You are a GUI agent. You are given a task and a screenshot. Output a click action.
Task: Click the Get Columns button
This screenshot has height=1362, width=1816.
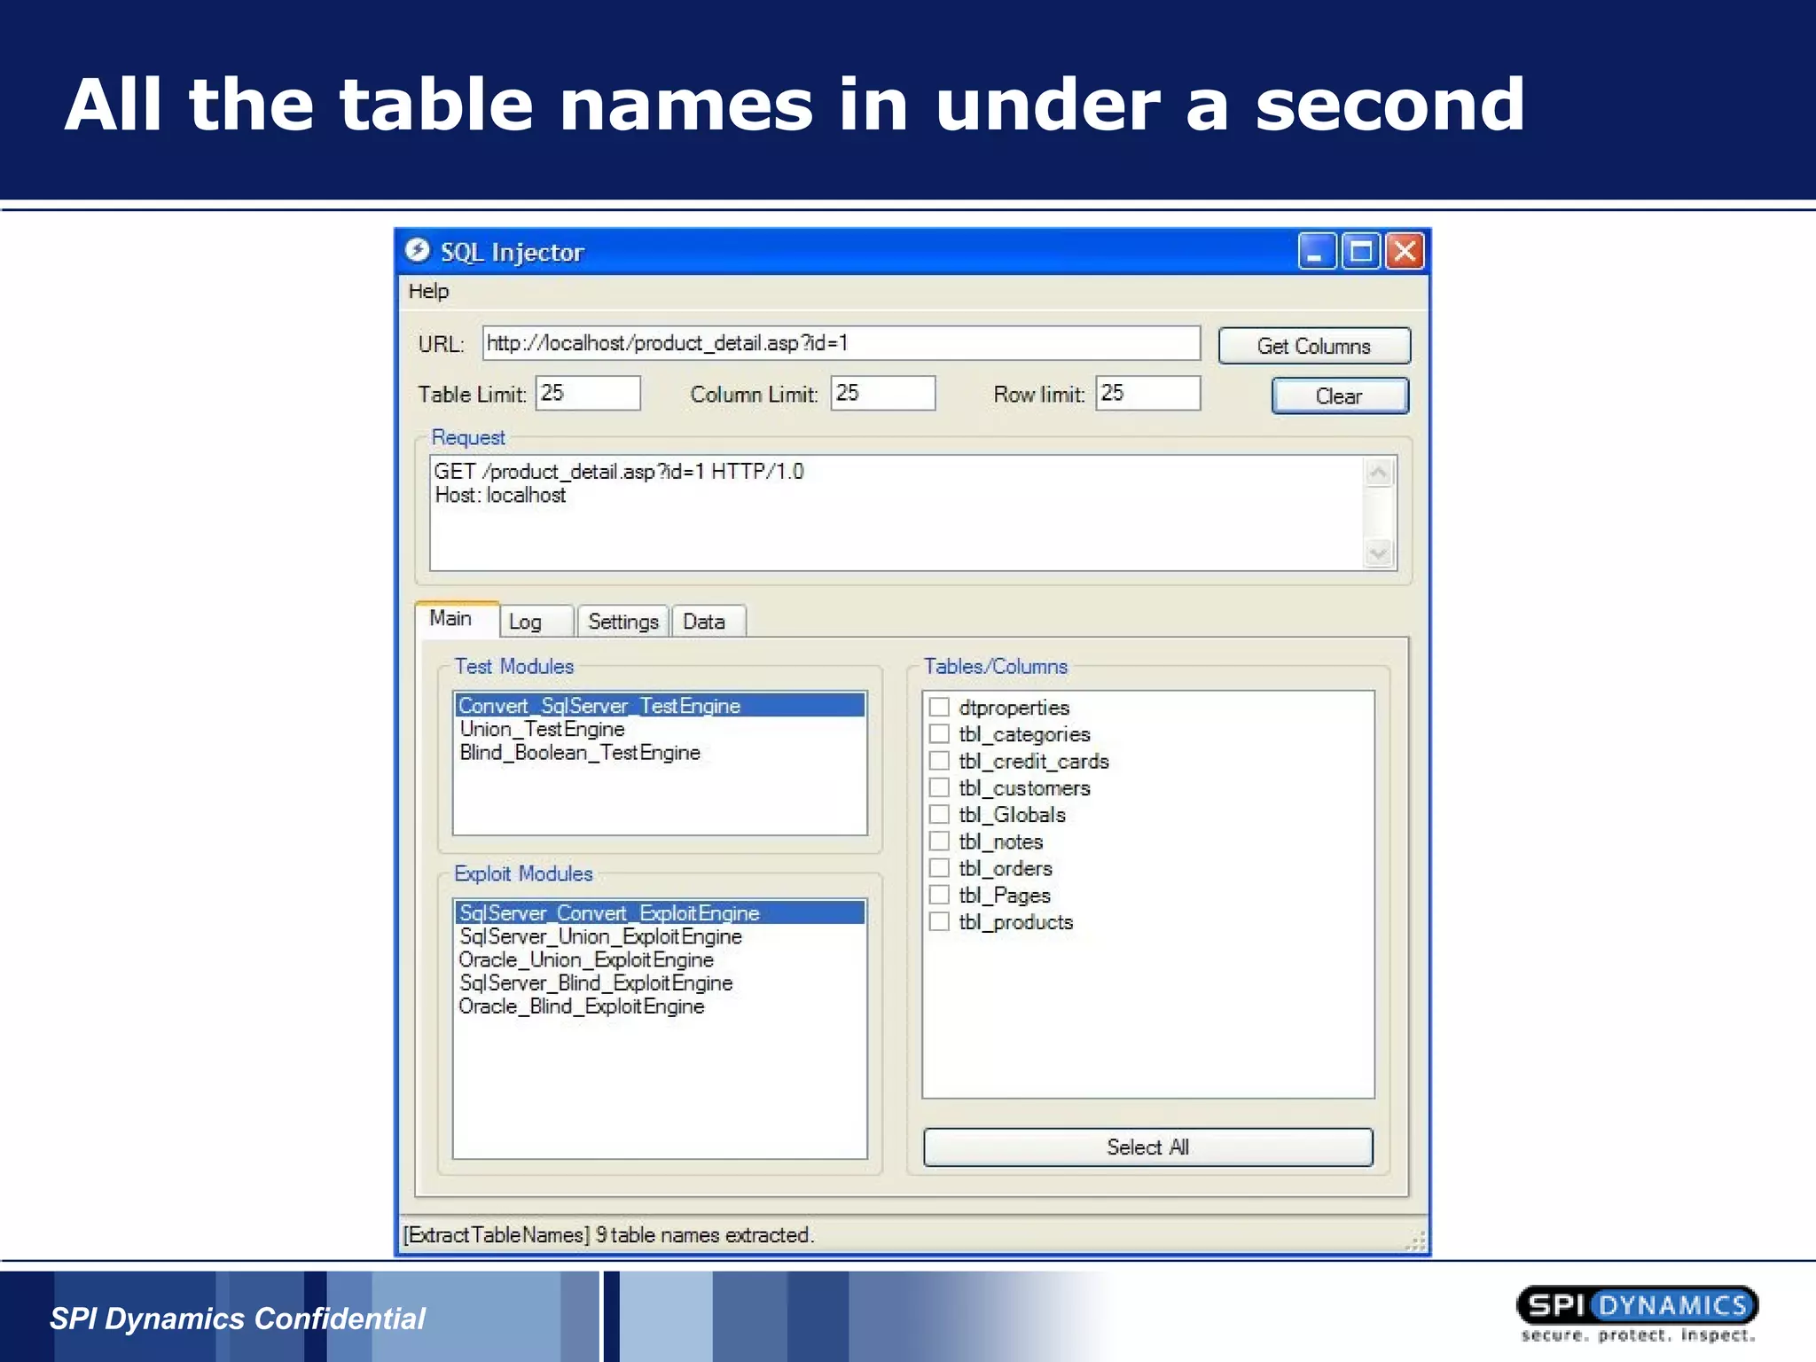point(1313,346)
